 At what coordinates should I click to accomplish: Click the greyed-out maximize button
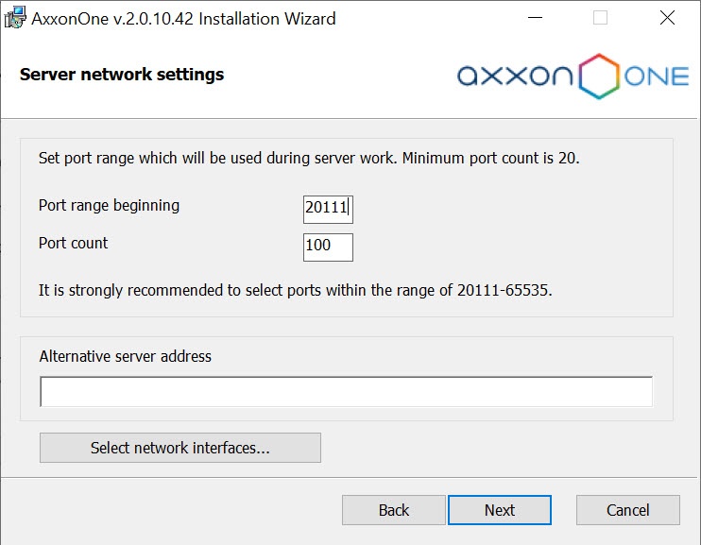coord(600,18)
